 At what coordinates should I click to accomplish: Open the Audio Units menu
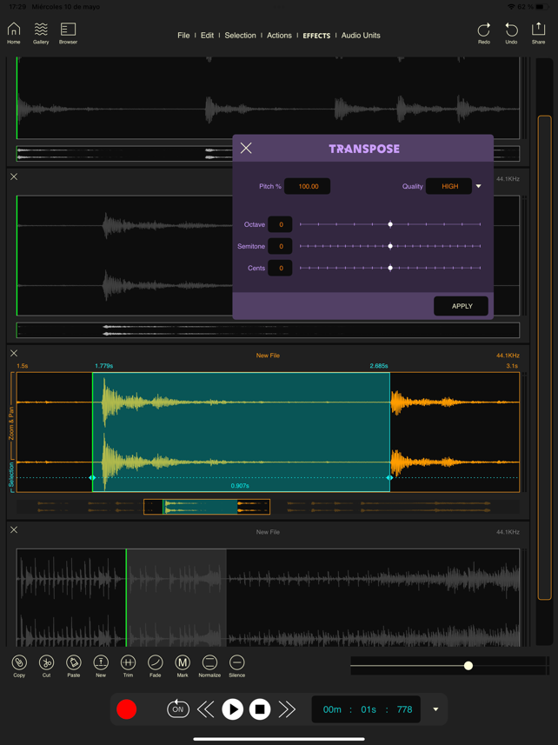coord(361,36)
